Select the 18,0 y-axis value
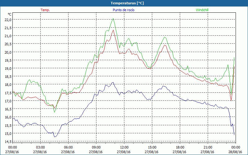This screenshot has width=248, height=155. pyautogui.click(x=8, y=85)
